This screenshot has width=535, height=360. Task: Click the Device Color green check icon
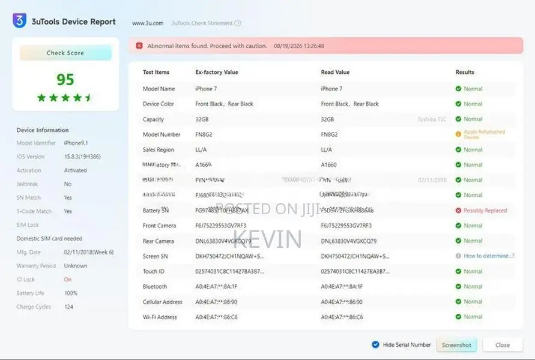coord(458,104)
